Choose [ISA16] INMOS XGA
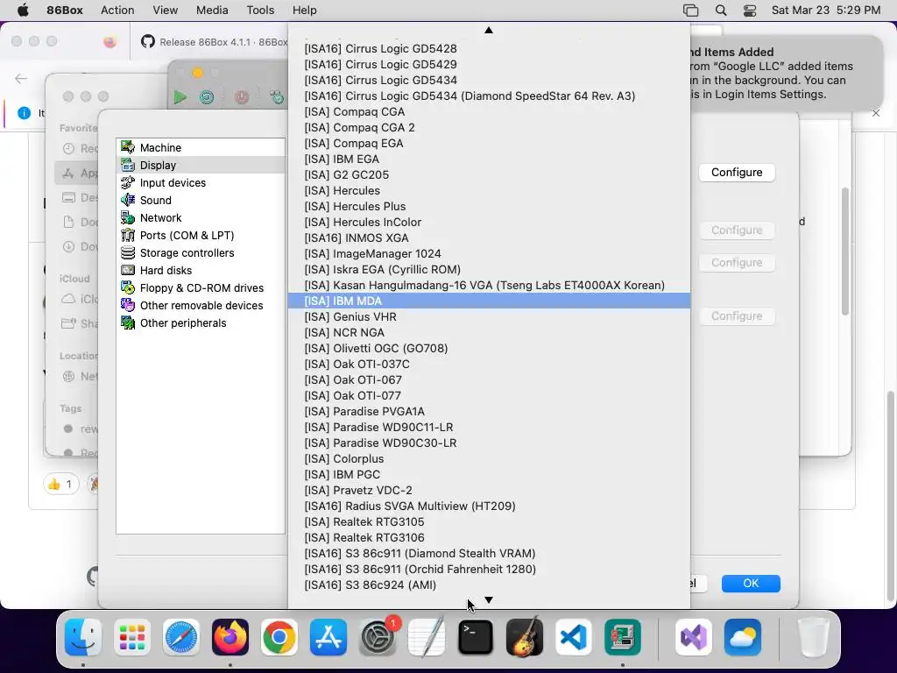 tap(489, 238)
